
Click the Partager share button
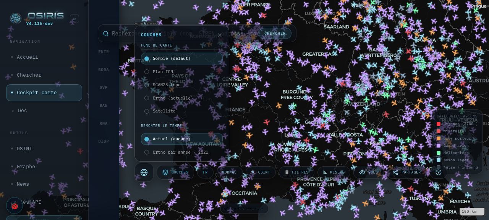click(x=407, y=172)
